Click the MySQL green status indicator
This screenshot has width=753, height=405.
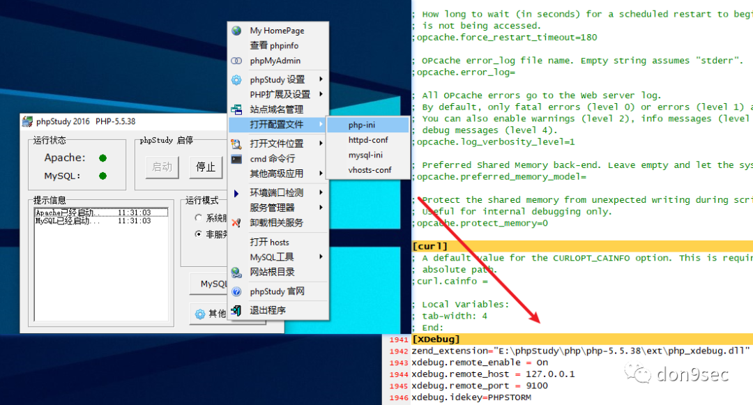click(102, 176)
